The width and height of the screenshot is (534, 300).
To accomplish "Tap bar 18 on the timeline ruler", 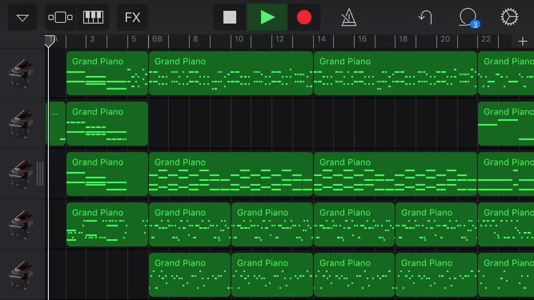I will [403, 39].
